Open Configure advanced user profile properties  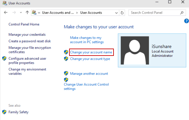pos(27,61)
